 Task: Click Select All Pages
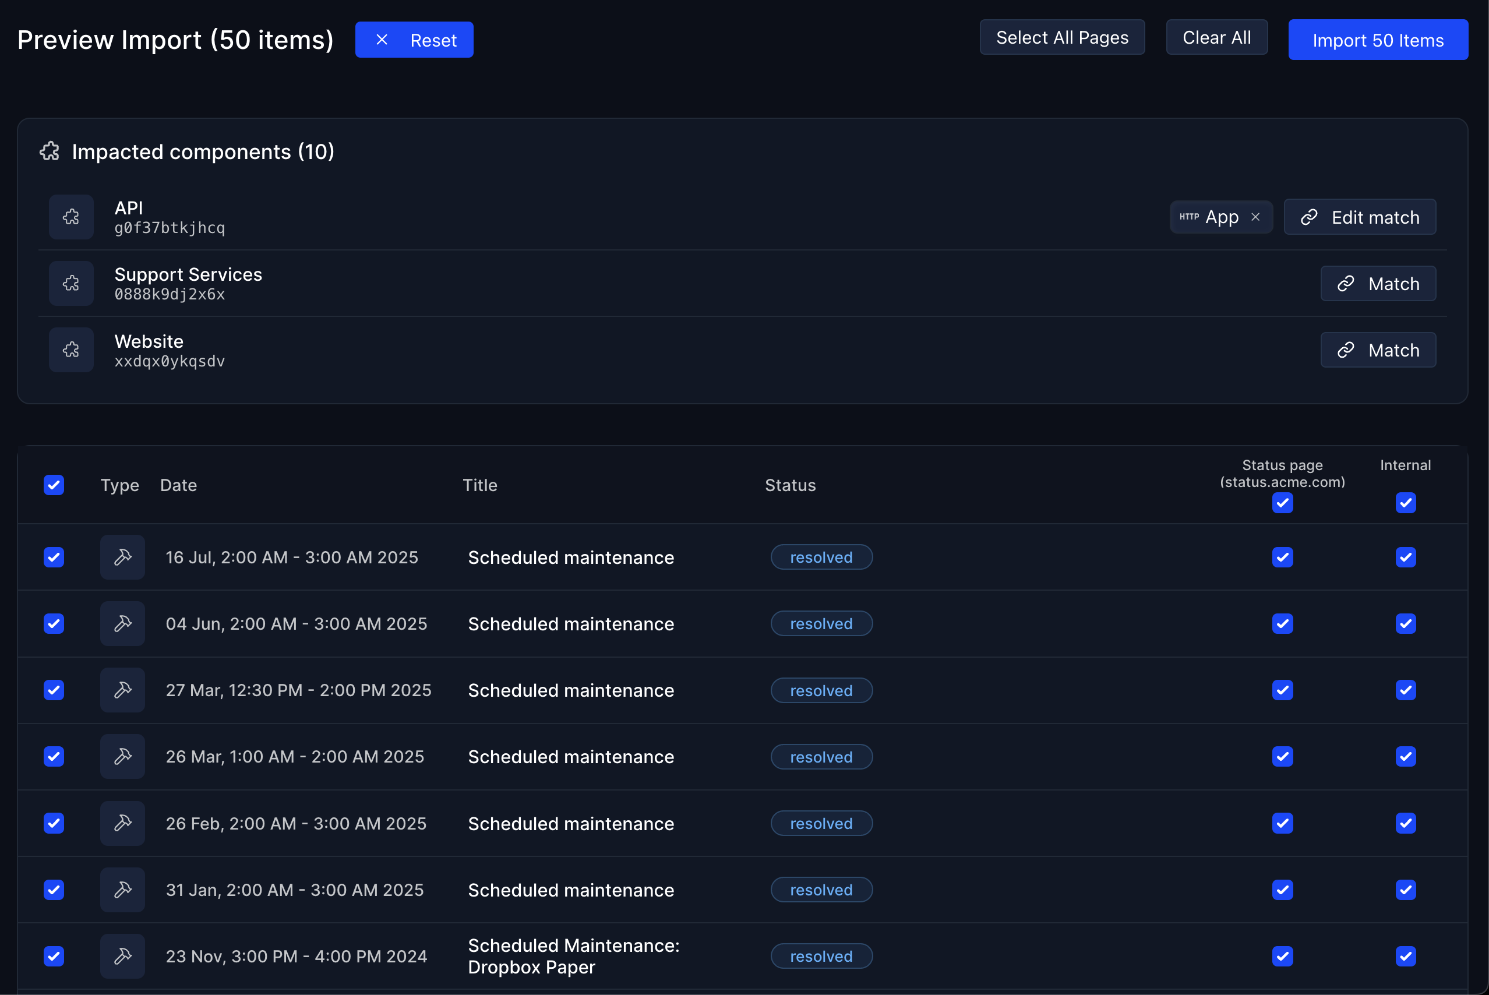click(x=1062, y=37)
